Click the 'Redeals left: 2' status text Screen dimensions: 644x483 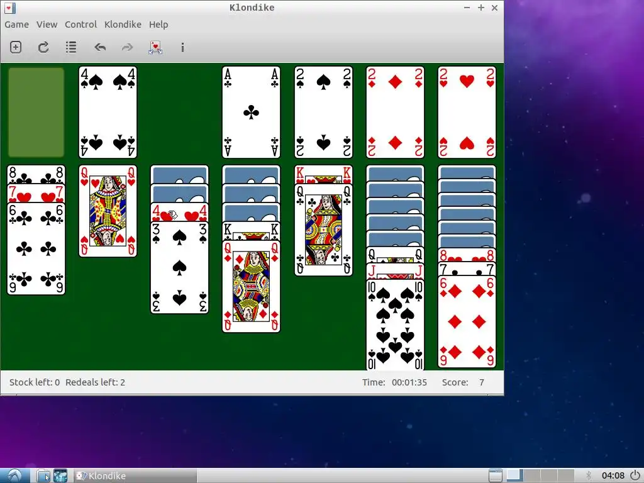(x=96, y=382)
